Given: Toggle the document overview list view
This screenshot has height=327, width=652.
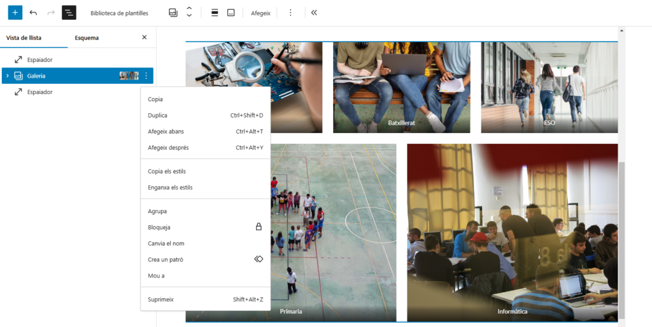Looking at the screenshot, I should point(69,13).
